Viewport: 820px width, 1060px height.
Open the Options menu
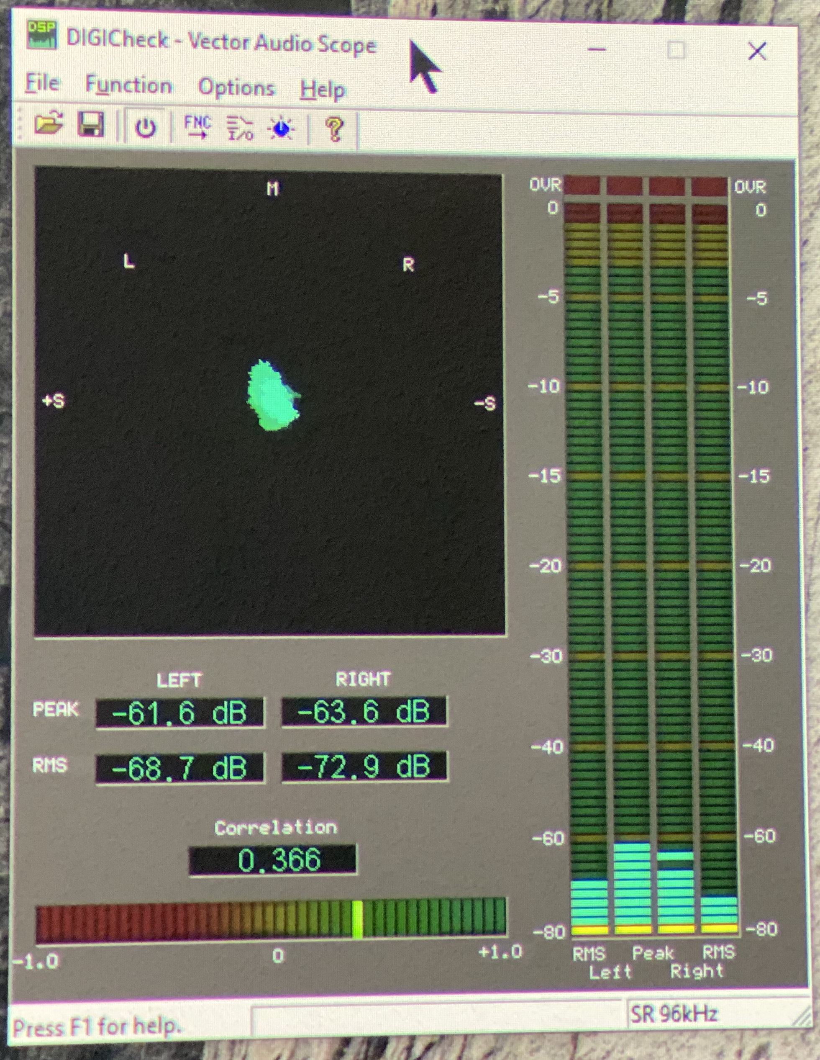[x=236, y=88]
